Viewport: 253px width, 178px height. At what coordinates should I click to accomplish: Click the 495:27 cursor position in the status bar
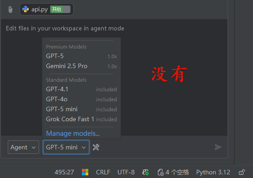tap(64, 172)
